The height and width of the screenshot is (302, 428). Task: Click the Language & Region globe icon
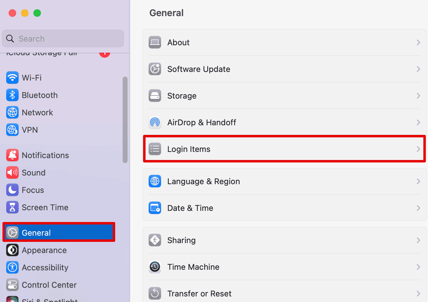pos(155,181)
